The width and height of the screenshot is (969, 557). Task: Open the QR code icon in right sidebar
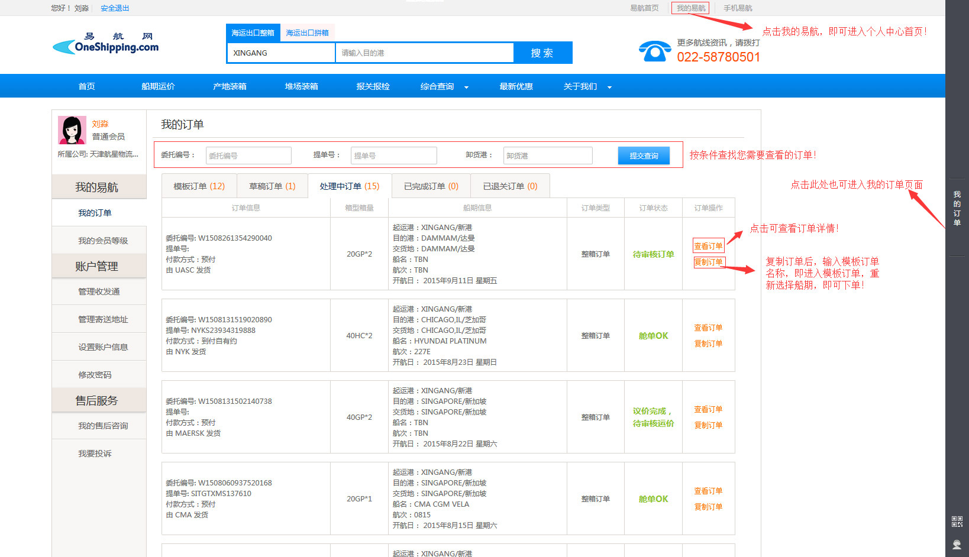coord(957,522)
